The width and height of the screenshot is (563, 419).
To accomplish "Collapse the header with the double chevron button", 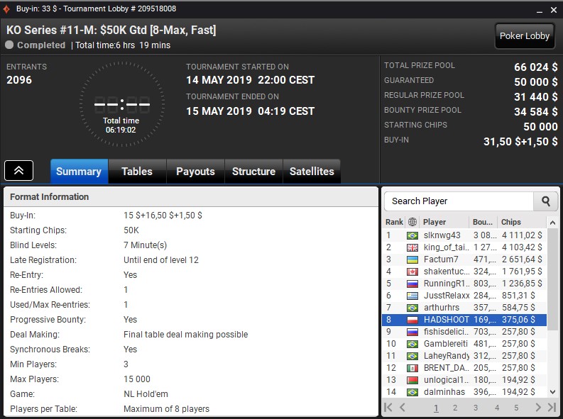I will pyautogui.click(x=18, y=171).
